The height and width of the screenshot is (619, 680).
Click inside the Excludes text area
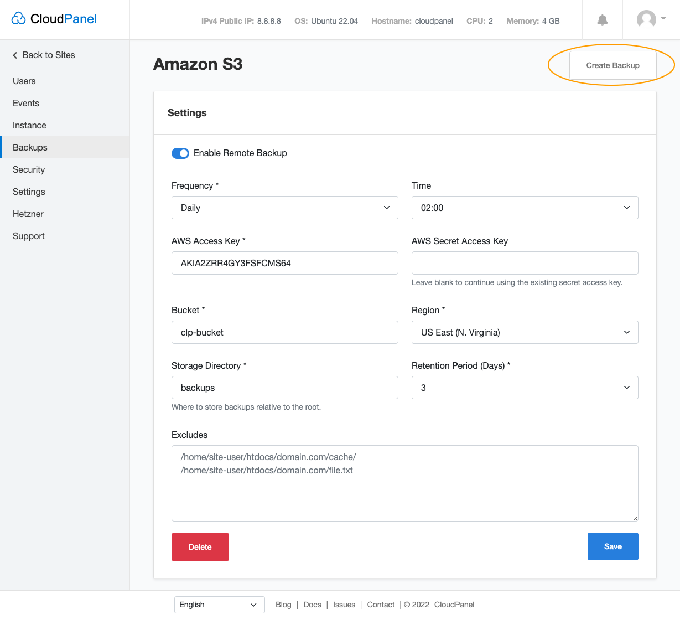pyautogui.click(x=404, y=482)
